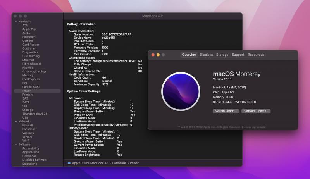Select Extensions under Software
The image size is (310, 179).
pos(30,164)
